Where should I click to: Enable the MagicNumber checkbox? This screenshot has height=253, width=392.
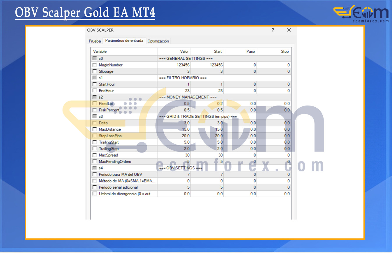[x=95, y=65]
